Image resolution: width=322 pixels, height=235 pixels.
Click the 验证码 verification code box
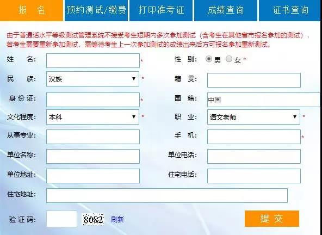coord(61,219)
